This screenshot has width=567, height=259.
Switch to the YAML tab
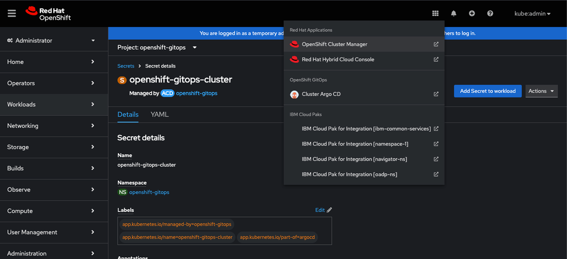click(159, 115)
